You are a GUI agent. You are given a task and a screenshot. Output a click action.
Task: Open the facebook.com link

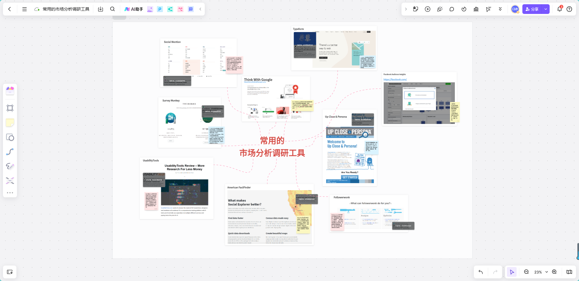(395, 79)
